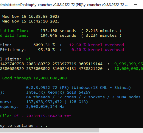Image resolution: width=143 pixels, height=133 pixels.
Task: Click the '0.20 % kernel overhead' text
Action: point(98,50)
